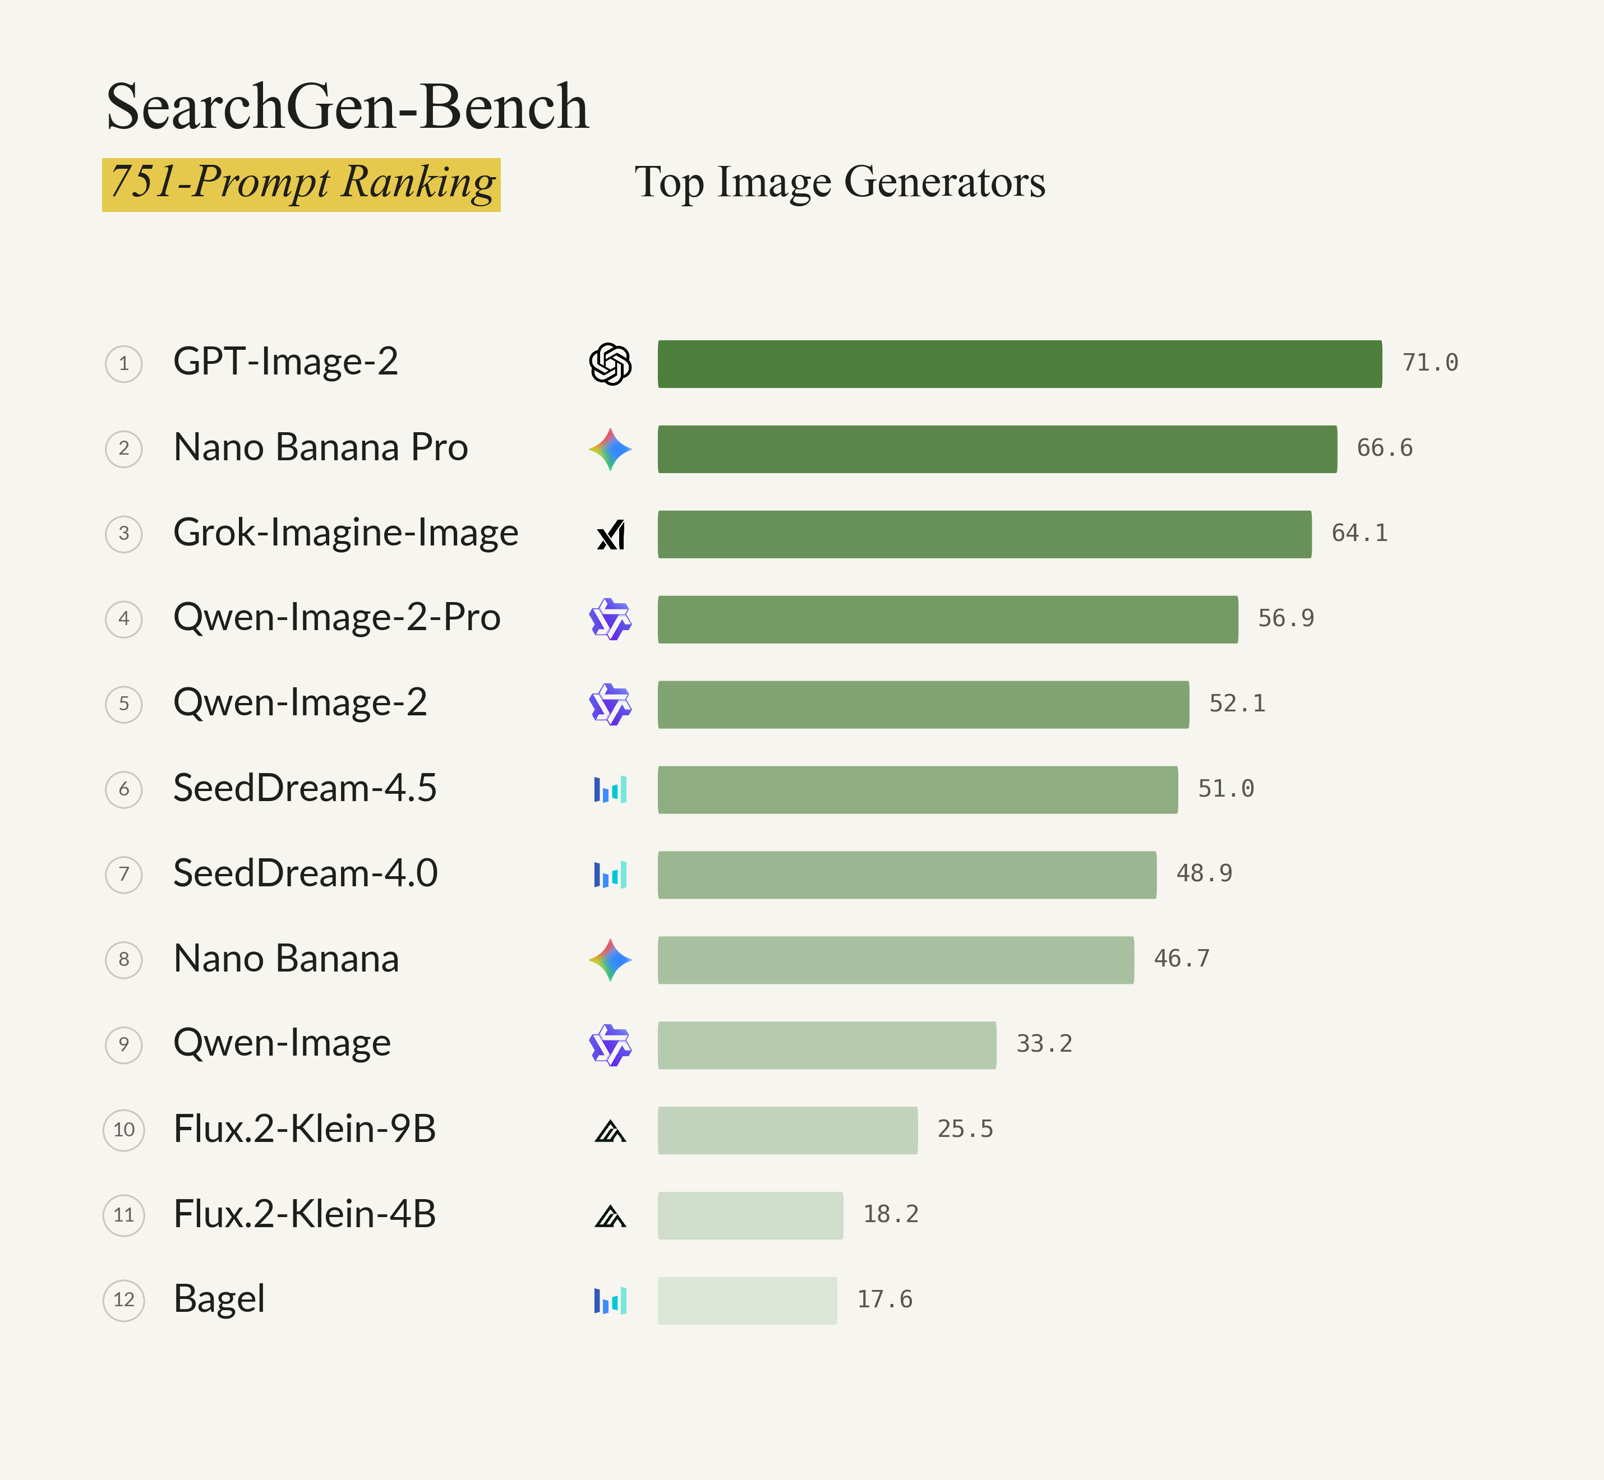Click the highlighted 751-Prompt Ranking label
This screenshot has width=1604, height=1480.
tap(301, 185)
